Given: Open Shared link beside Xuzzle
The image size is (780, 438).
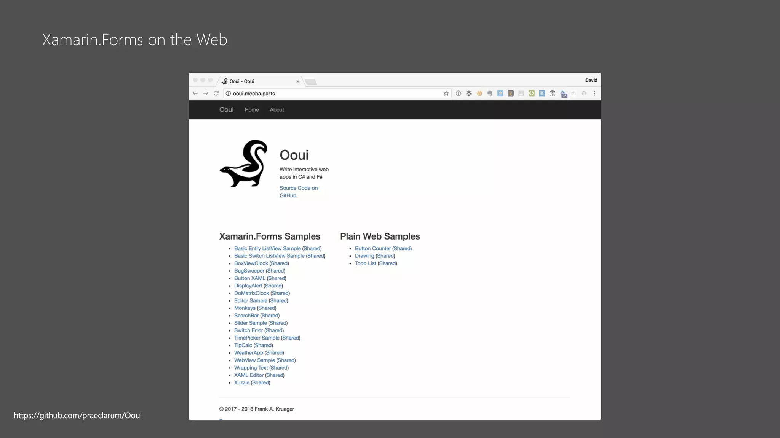Looking at the screenshot, I should [261, 383].
